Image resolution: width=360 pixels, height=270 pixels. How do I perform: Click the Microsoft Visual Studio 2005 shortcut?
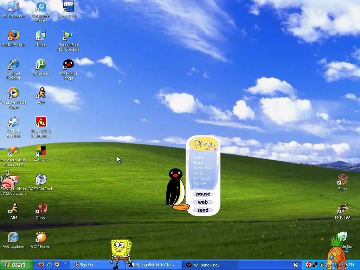[13, 156]
